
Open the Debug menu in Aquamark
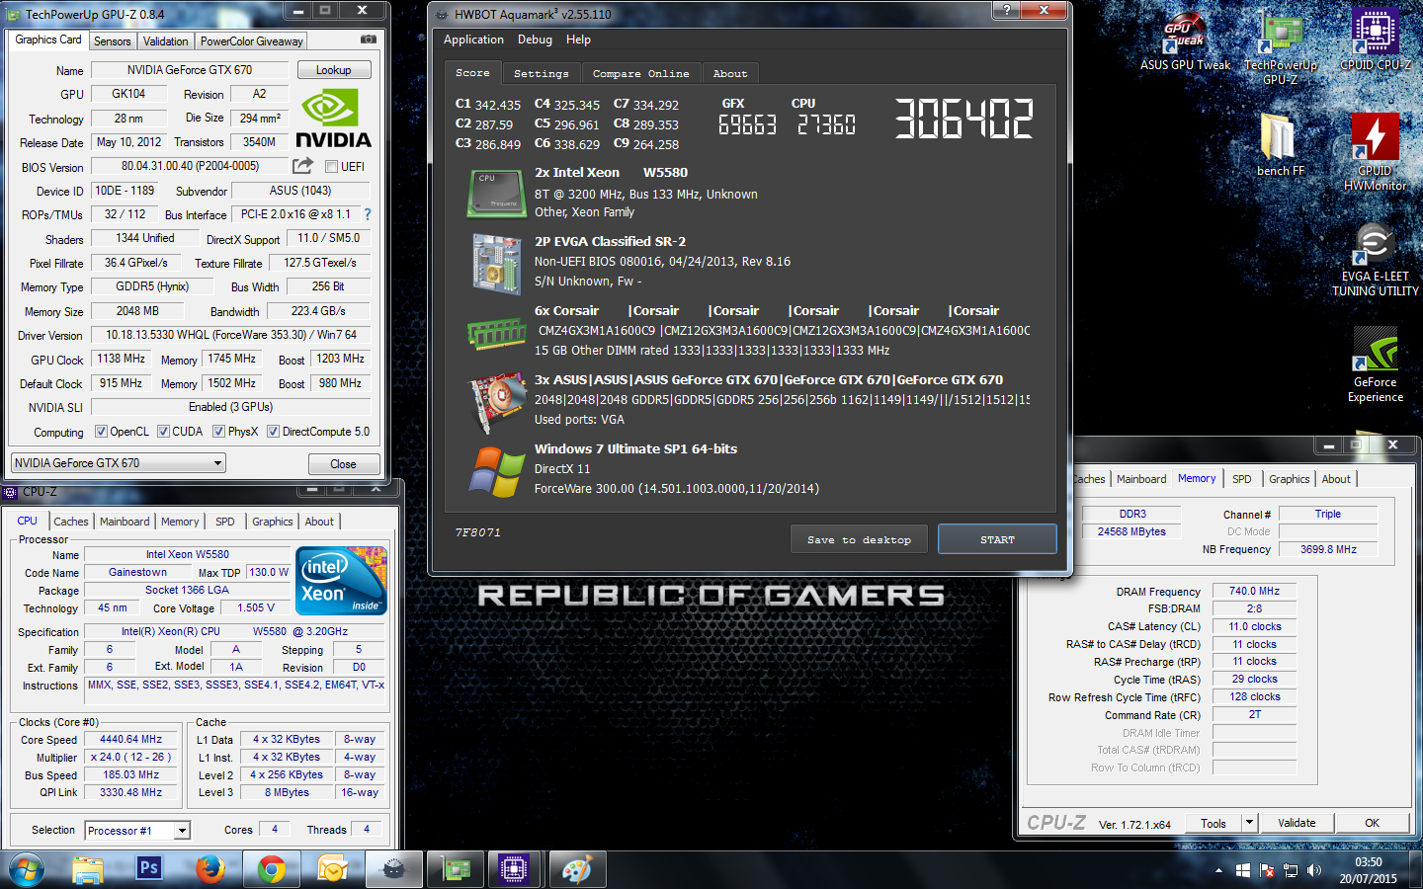[x=535, y=40]
